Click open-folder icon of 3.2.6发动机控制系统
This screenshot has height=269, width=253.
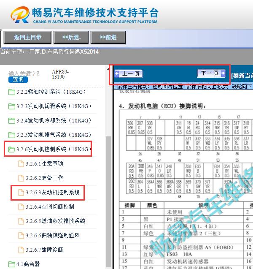12,149
